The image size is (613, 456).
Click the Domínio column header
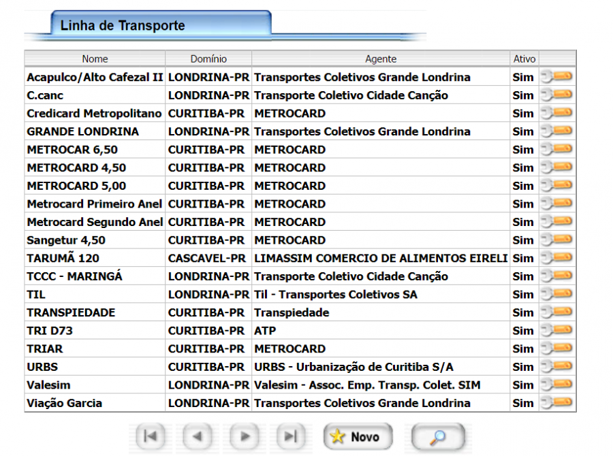(x=208, y=59)
